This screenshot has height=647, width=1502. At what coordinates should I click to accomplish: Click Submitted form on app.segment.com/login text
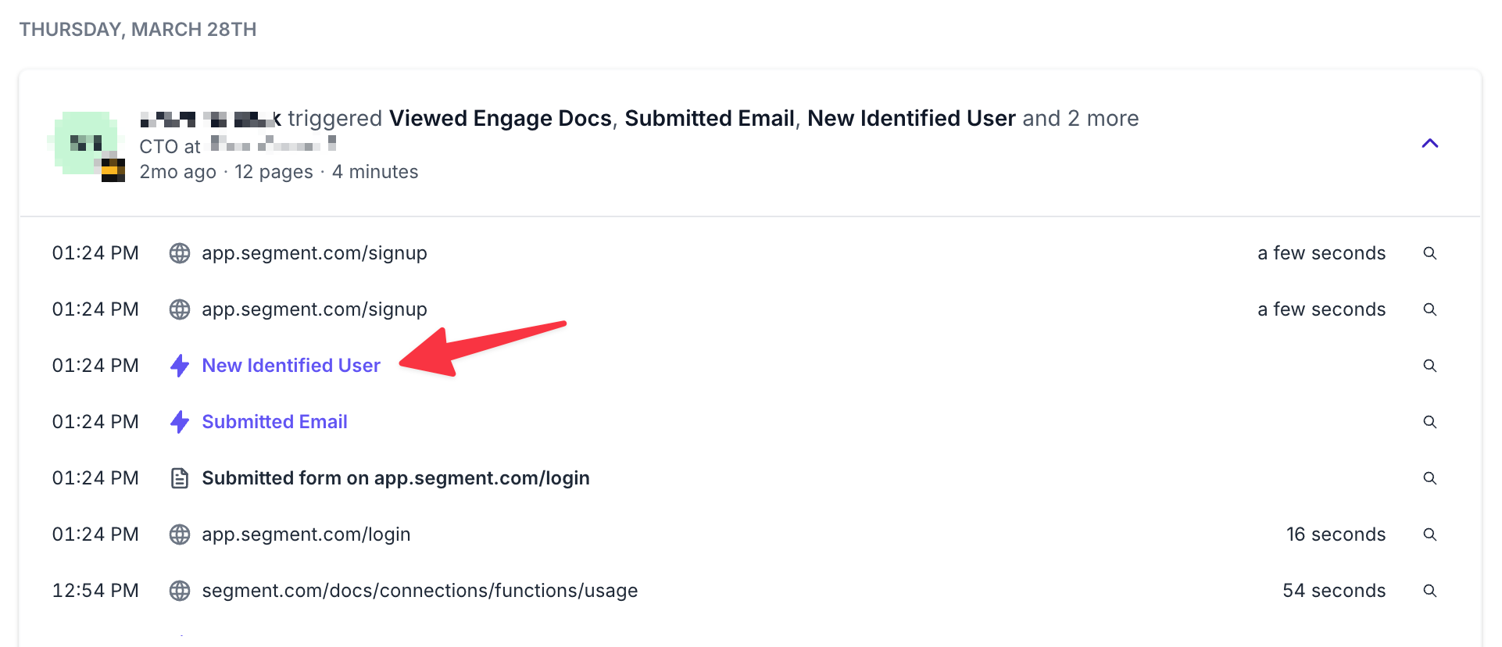point(395,478)
